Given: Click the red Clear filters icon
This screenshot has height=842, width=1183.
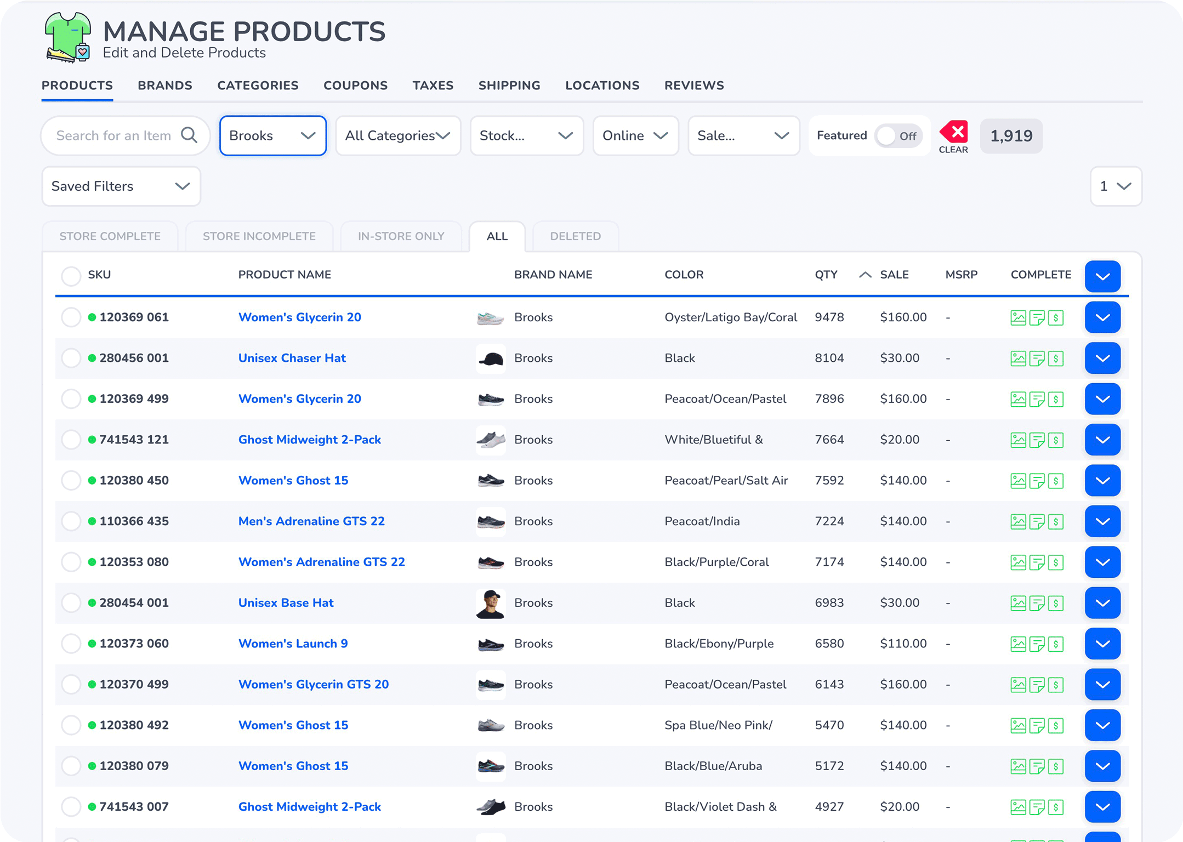Looking at the screenshot, I should [x=954, y=132].
